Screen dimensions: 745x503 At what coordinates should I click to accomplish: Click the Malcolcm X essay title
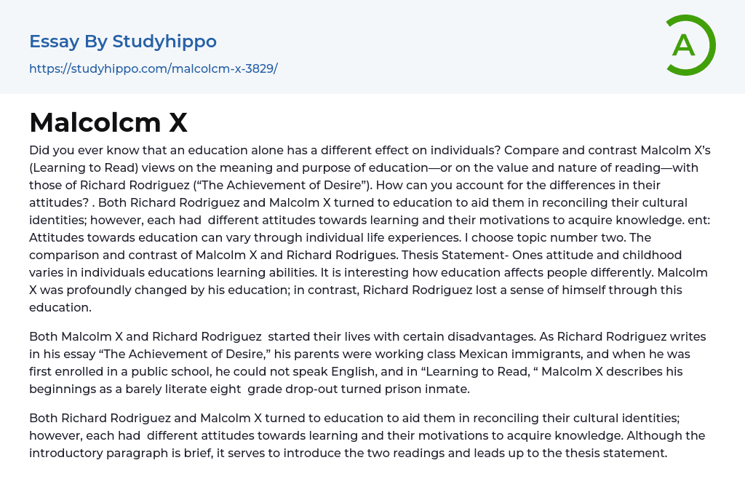(108, 123)
